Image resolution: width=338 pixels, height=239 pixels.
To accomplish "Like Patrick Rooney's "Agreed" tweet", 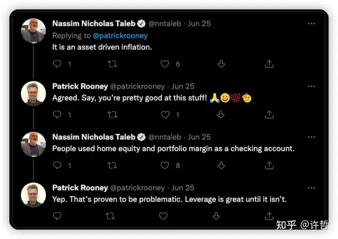I will [x=165, y=115].
